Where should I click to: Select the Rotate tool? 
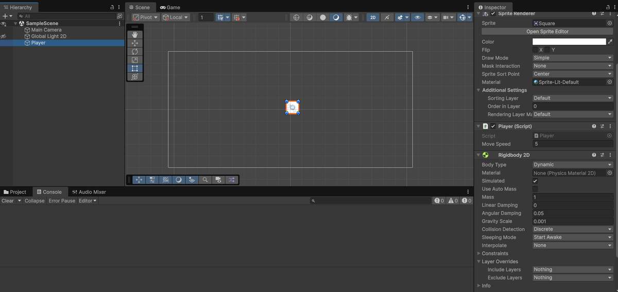pos(135,51)
